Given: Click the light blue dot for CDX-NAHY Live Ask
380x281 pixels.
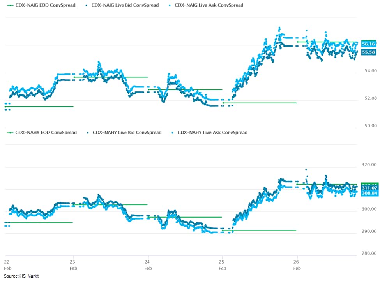Looking at the screenshot, I should 173,133.
